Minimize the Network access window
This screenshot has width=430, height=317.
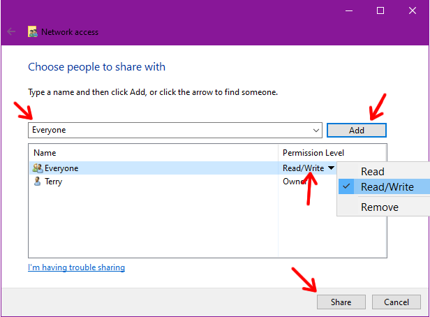click(x=349, y=11)
